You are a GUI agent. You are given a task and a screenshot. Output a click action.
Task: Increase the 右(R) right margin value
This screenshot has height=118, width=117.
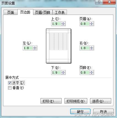[x=92, y=47]
